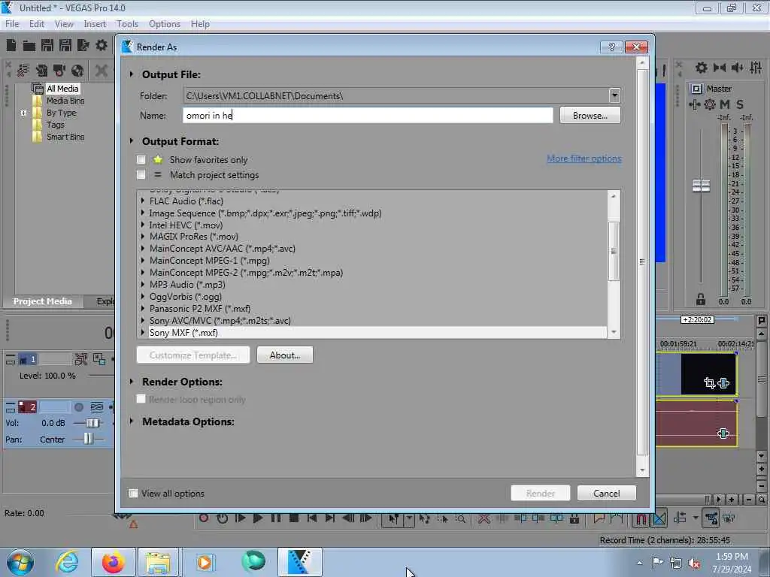
Task: Toggle Master Mute M button
Action: tap(725, 104)
